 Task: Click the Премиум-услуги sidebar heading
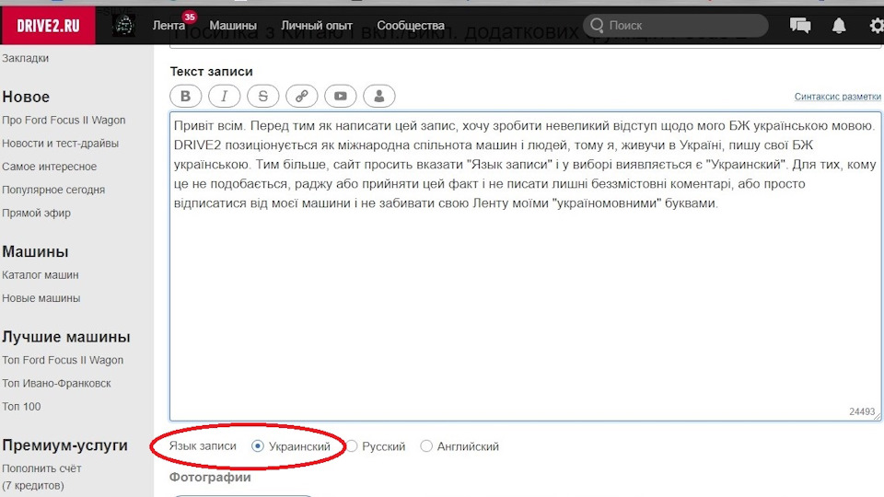64,445
